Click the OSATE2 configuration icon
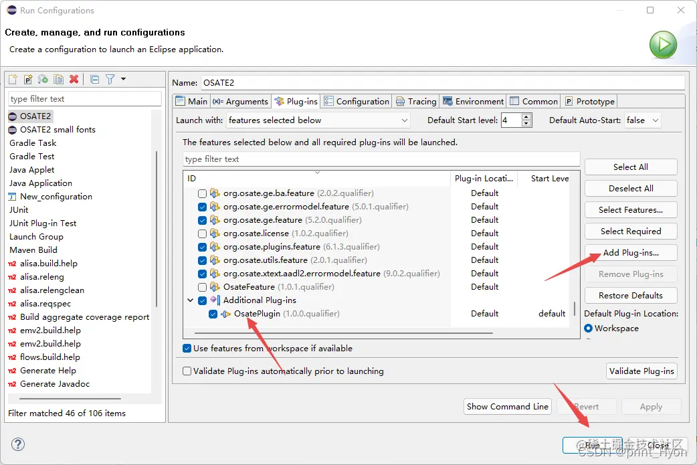This screenshot has height=465, width=697. pyautogui.click(x=13, y=116)
